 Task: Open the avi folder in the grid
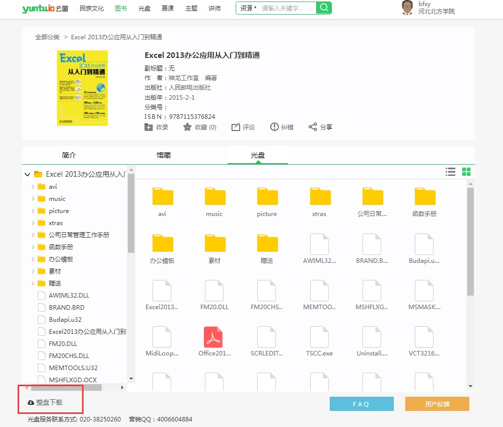click(163, 196)
